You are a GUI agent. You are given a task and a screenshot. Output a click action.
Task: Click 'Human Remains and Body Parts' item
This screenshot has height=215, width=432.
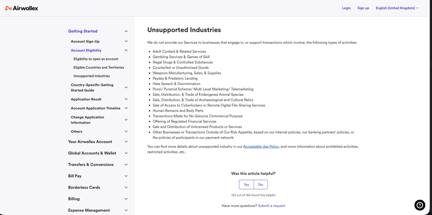178,111
